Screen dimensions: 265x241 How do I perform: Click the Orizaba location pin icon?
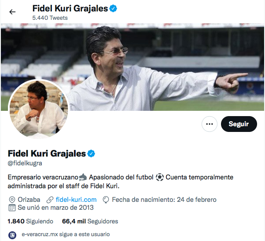point(12,200)
